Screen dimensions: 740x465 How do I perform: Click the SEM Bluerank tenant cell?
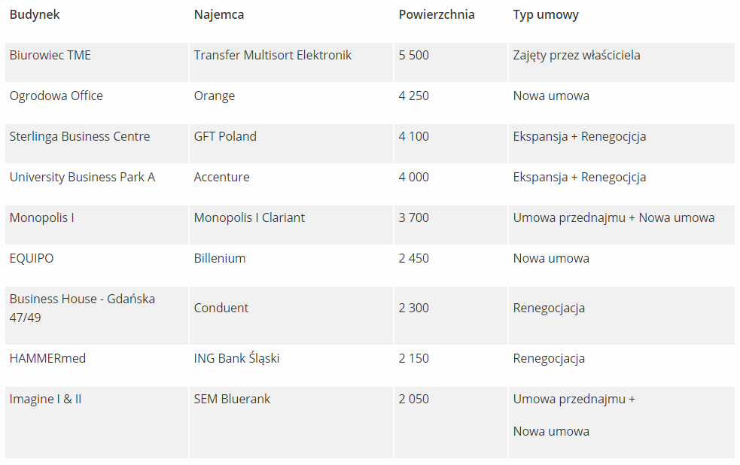tap(232, 399)
